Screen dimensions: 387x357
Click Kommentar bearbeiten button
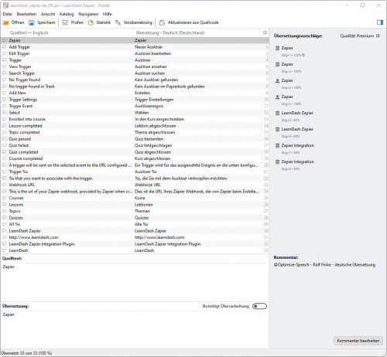click(358, 341)
